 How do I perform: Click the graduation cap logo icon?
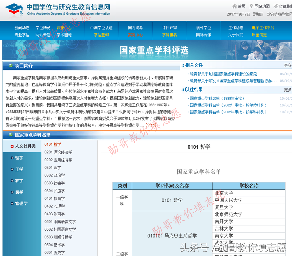14,9
